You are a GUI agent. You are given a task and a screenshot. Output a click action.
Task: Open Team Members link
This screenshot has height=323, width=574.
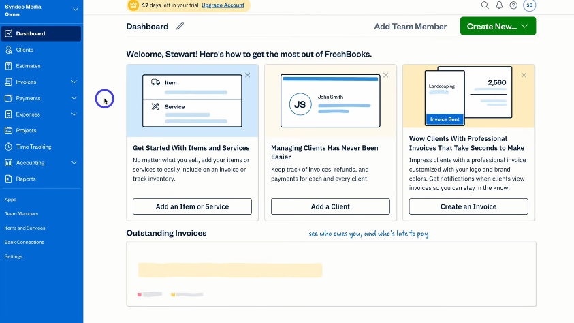[21, 213]
